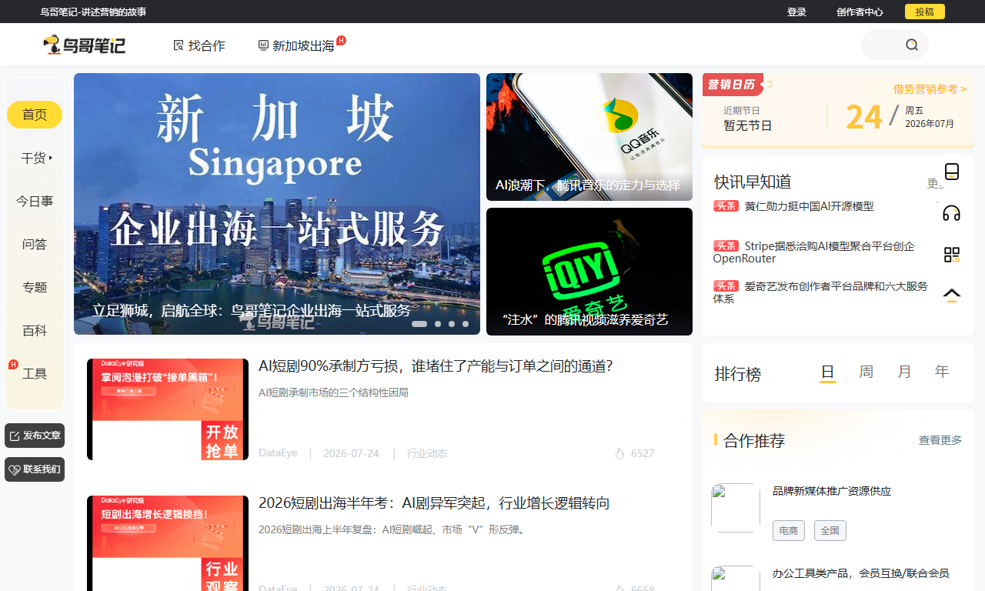Click the 联系我们 button

point(35,469)
